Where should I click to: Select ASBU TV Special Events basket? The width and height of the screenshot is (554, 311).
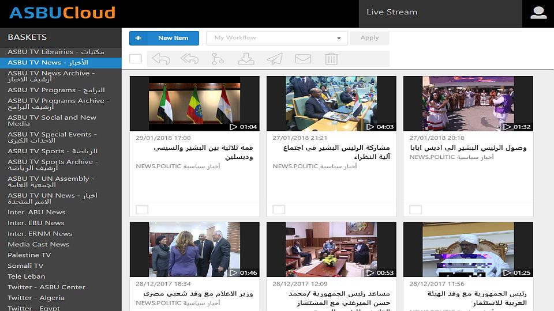[x=61, y=138]
